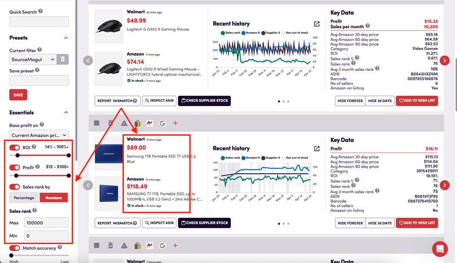
Task: Open Save preset help icon
Action: [37, 70]
